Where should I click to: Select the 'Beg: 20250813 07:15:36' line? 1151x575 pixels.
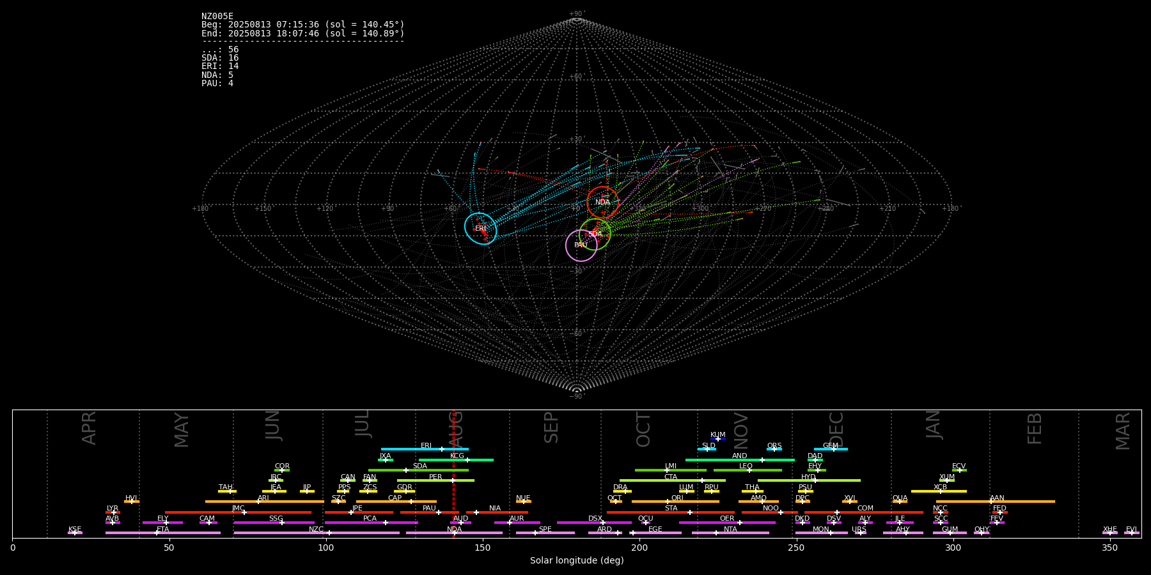tap(303, 25)
